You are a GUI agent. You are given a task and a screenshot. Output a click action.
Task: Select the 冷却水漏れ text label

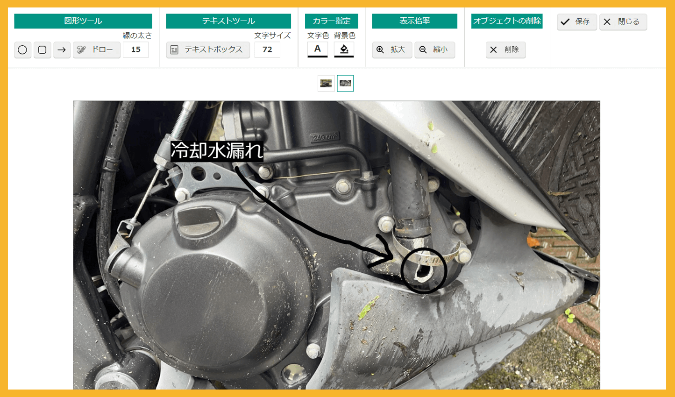point(217,151)
